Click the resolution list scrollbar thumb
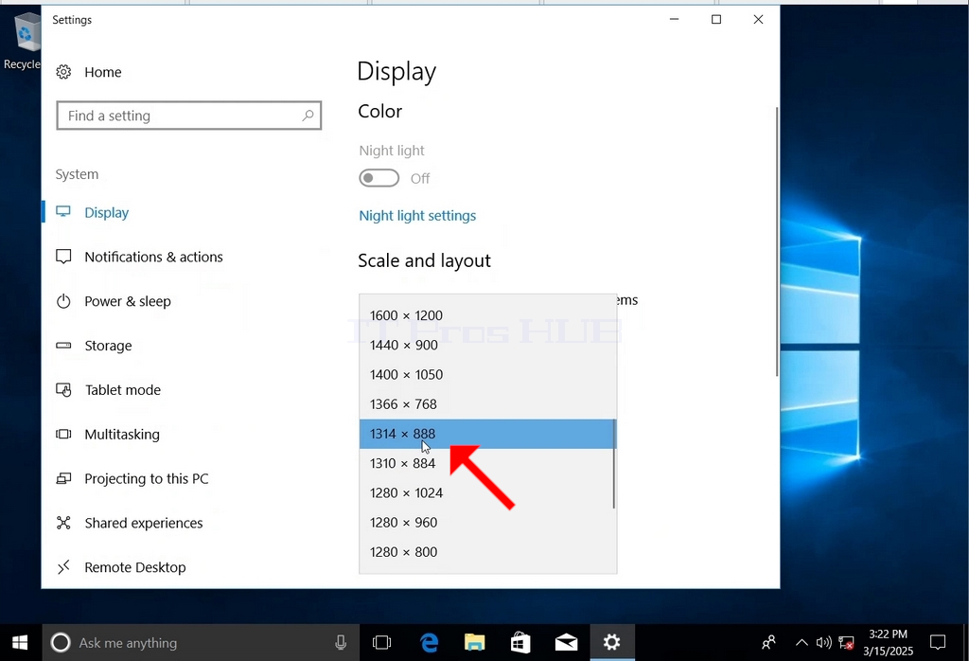This screenshot has width=969, height=661. (613, 464)
